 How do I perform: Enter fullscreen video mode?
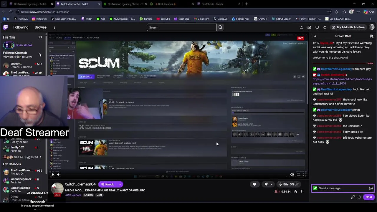(305, 175)
